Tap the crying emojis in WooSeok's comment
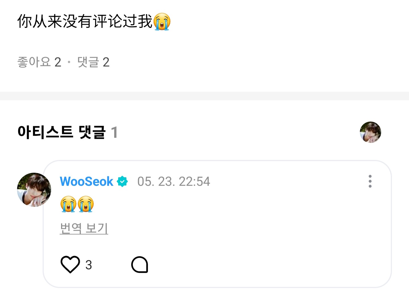Viewport: 409px width, 292px height. [77, 204]
